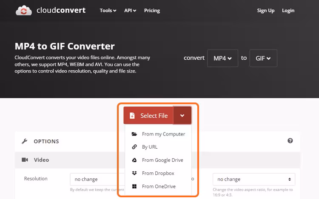Viewport: 319px width, 199px height.
Task: Click the OneDrive windows icon
Action: pos(134,186)
